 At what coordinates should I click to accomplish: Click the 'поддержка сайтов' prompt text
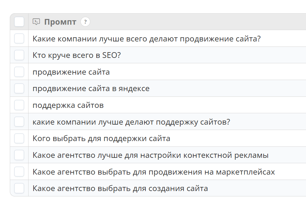tap(68, 105)
